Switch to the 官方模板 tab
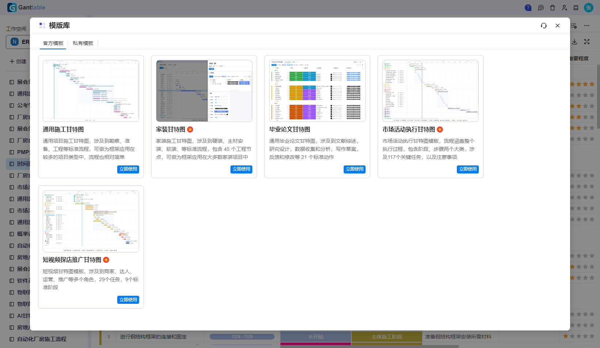The image size is (600, 348). point(53,43)
